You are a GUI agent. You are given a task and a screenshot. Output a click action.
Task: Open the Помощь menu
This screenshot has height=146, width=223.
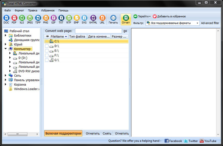(64, 10)
